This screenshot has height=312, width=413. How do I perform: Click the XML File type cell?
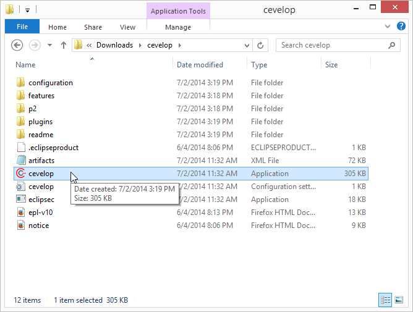[265, 161]
